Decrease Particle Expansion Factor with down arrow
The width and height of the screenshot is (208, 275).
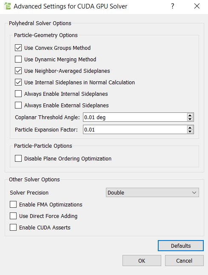click(190, 132)
